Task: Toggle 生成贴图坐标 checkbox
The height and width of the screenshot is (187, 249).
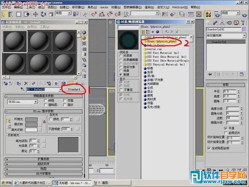Action: [x=209, y=148]
